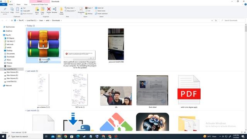Switch to the View tab
This screenshot has height=139, width=247.
point(25,5)
